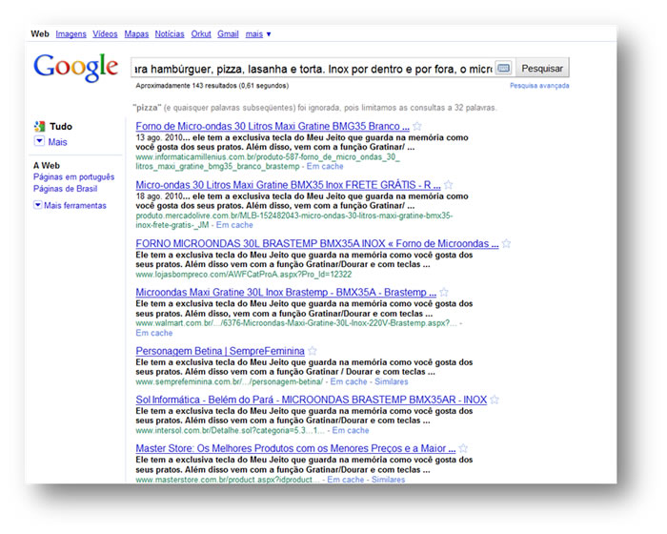Star the FORNO MICROONDAS 30L BRASTEMP BMX35A result

pyautogui.click(x=507, y=243)
